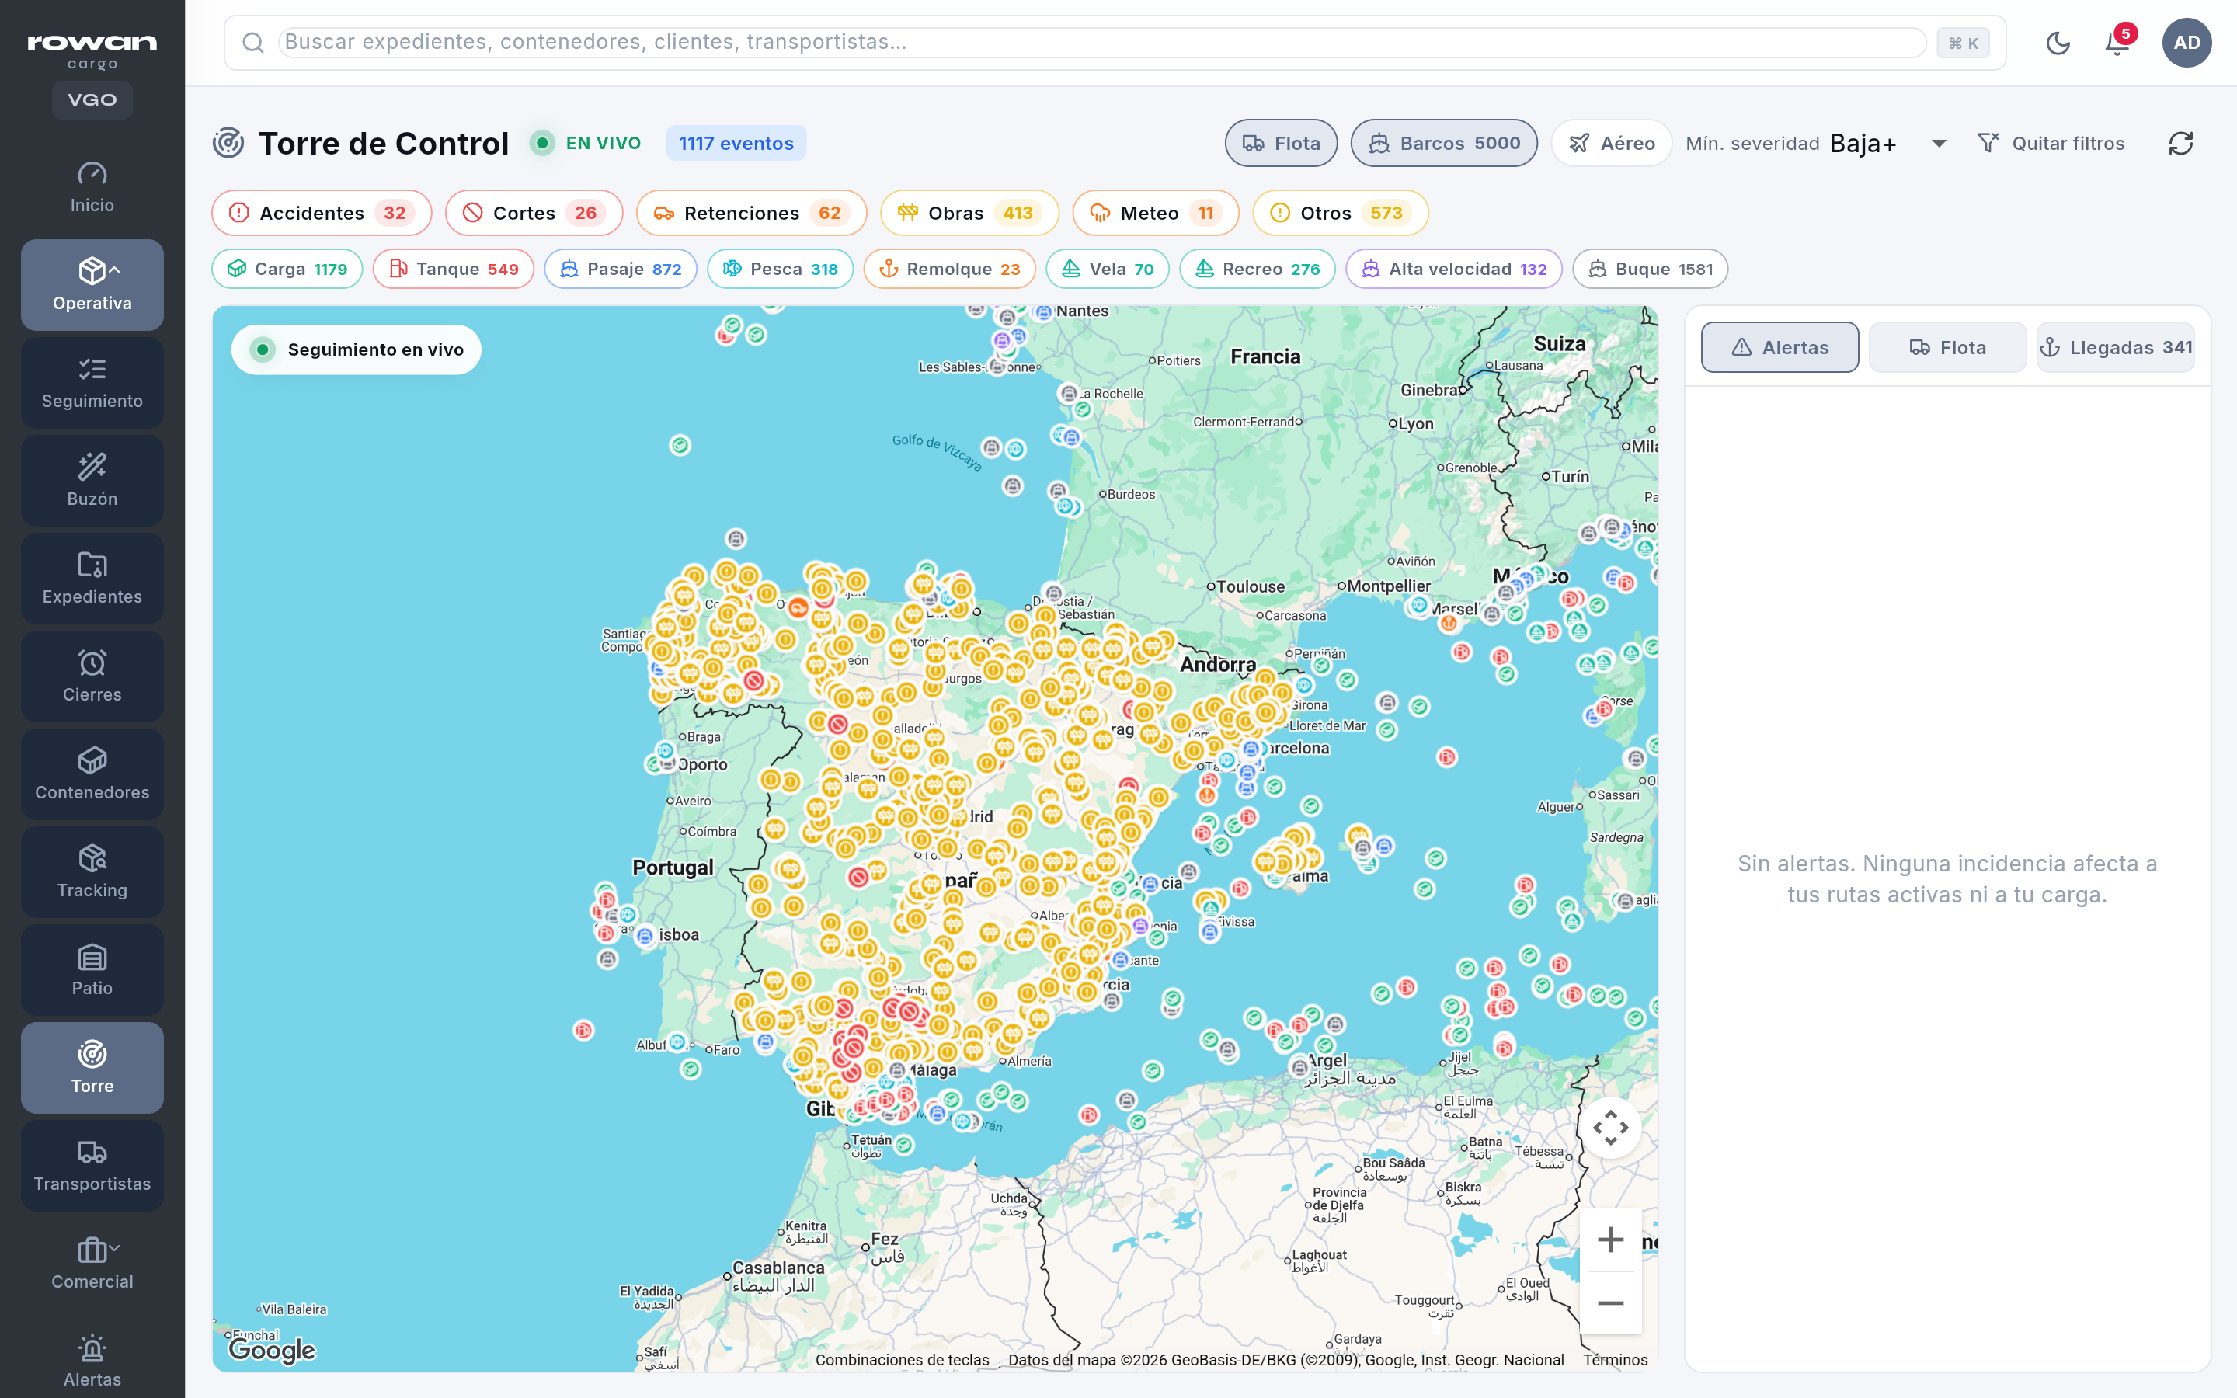Open Expedientes in the sidebar
2237x1398 pixels.
click(92, 579)
